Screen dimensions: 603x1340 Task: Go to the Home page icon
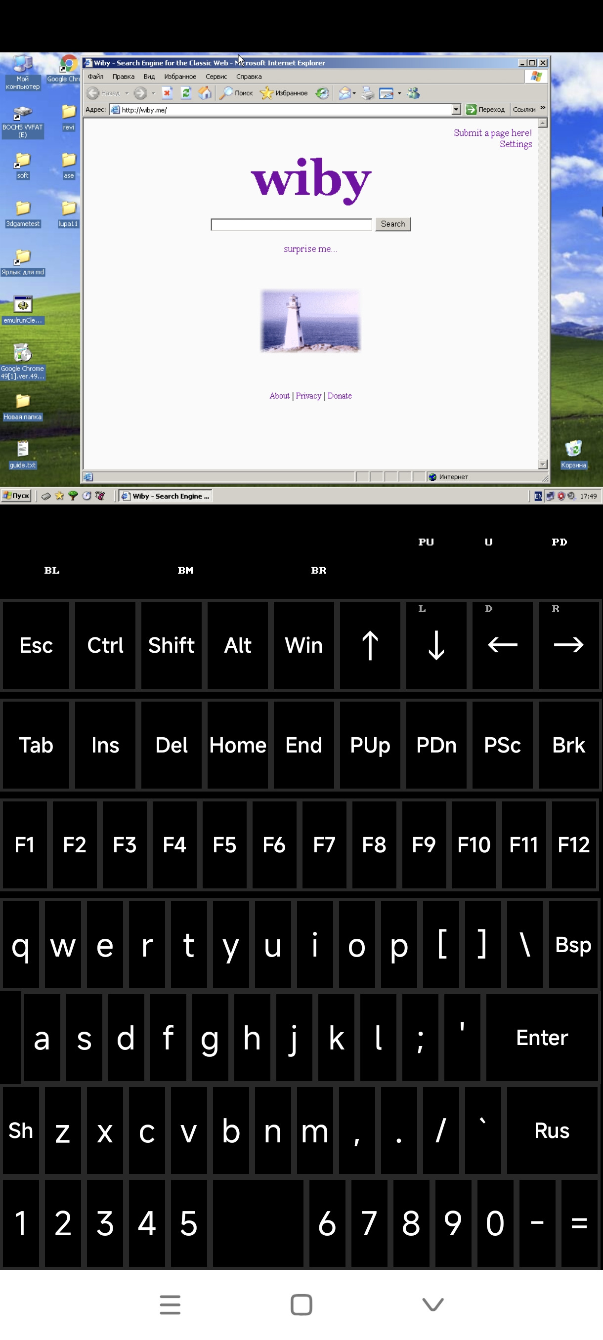pyautogui.click(x=205, y=93)
